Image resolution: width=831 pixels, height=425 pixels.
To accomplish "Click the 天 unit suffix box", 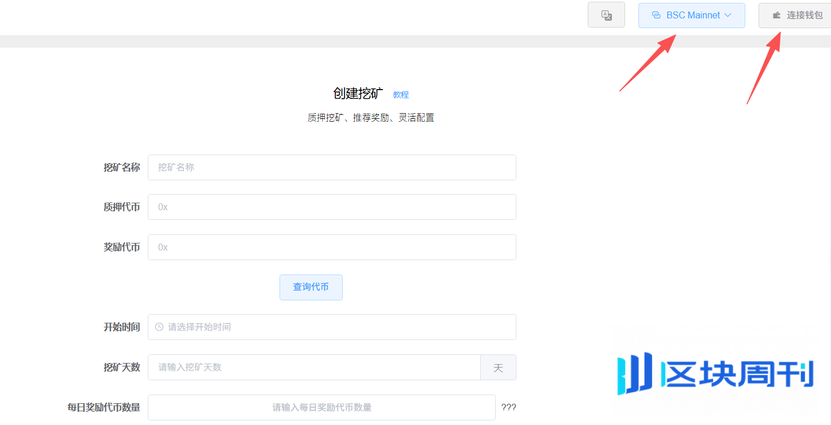I will 498,367.
